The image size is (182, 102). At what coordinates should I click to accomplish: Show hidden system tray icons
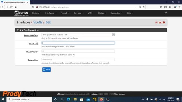[x=143, y=99]
